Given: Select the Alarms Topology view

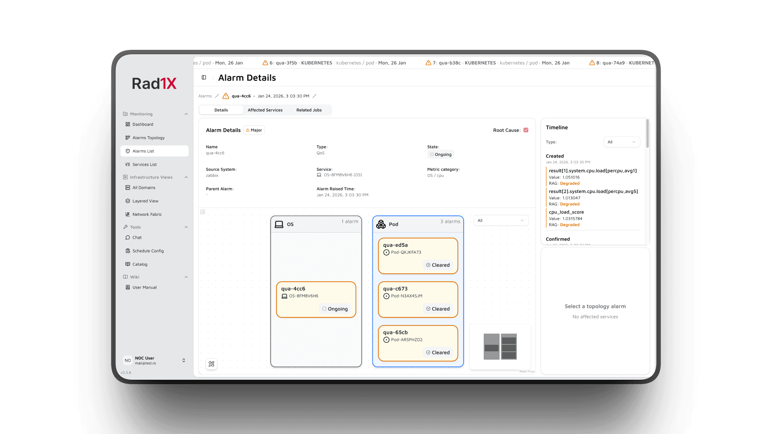Looking at the screenshot, I should 148,137.
